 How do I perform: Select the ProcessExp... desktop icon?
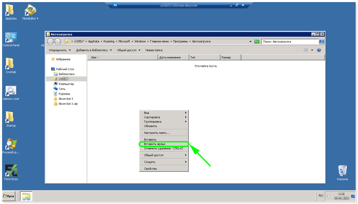click(x=11, y=146)
